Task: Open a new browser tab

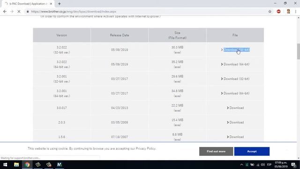Action: coord(60,4)
